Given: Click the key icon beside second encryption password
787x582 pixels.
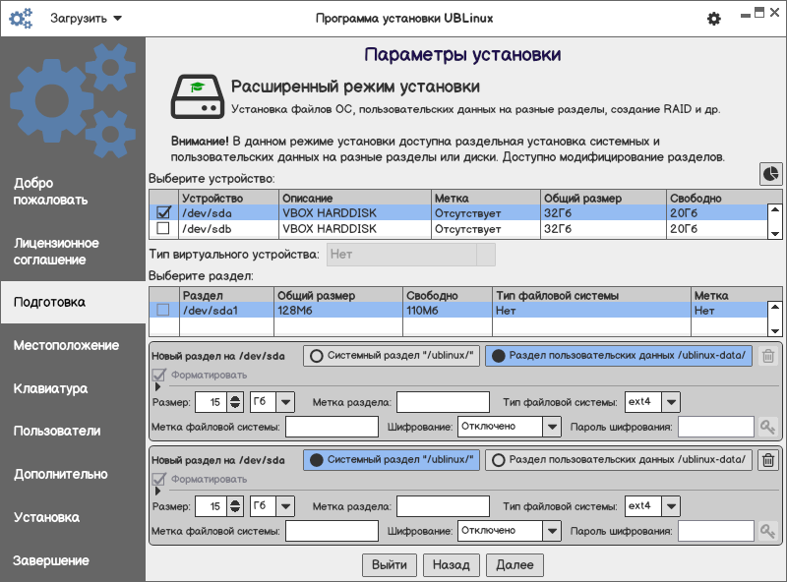Looking at the screenshot, I should tap(768, 530).
